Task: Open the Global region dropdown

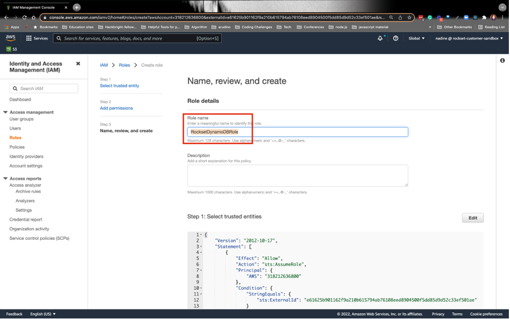Action: (416, 38)
